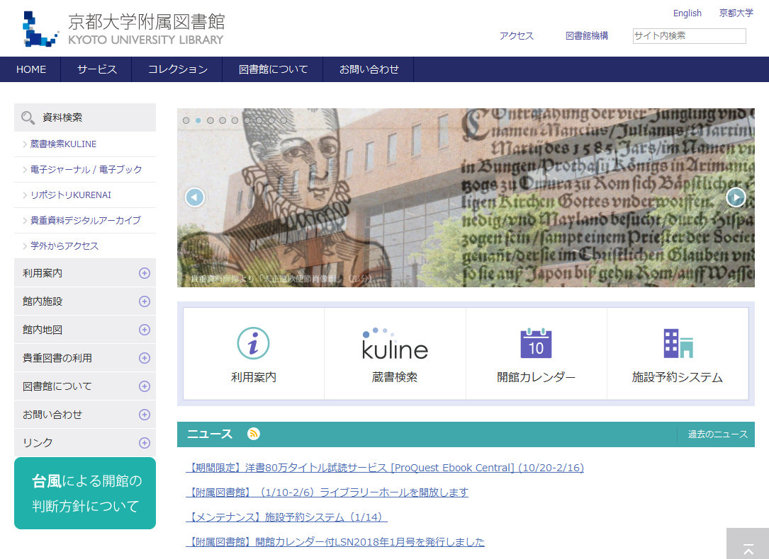Click the back-to-top arrow button
Screen dimensions: 769x559
748,544
